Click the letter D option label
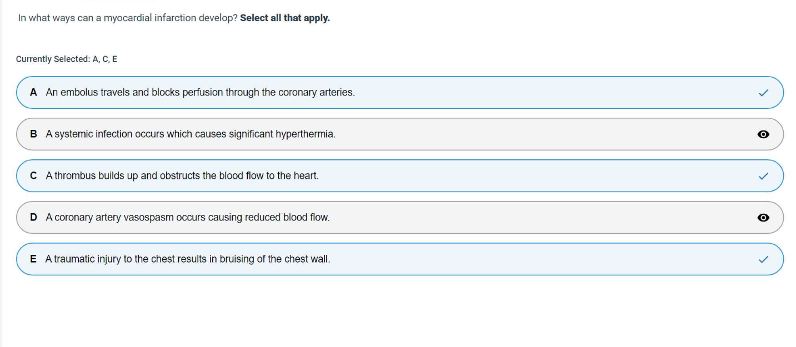 tap(34, 218)
